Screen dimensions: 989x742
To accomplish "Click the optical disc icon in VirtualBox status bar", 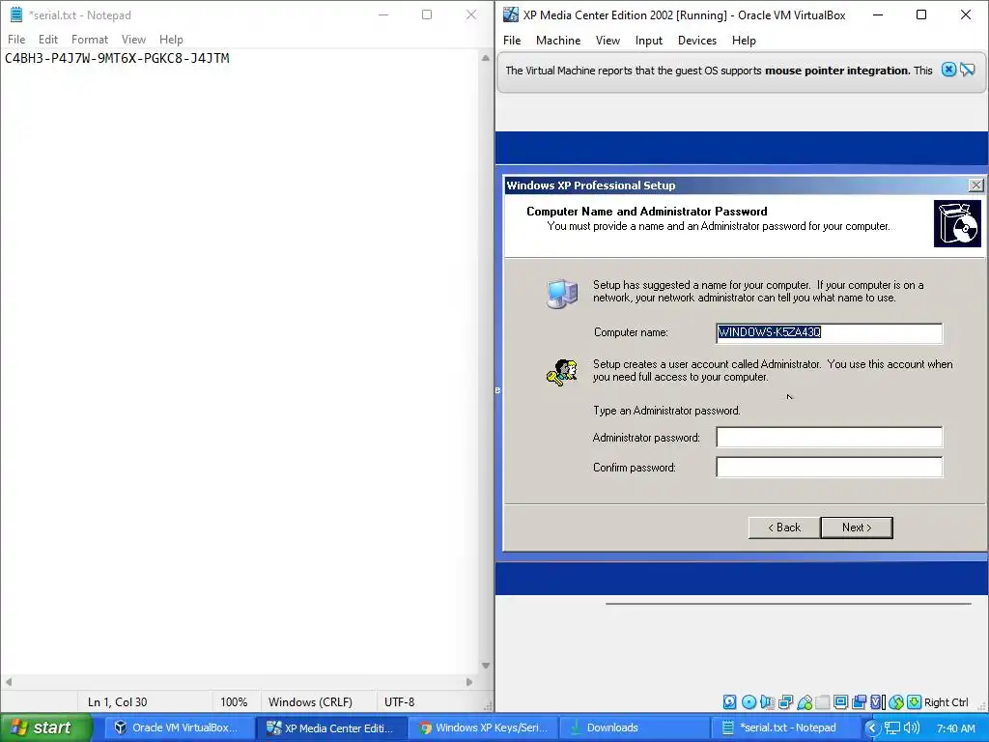I will click(x=749, y=701).
